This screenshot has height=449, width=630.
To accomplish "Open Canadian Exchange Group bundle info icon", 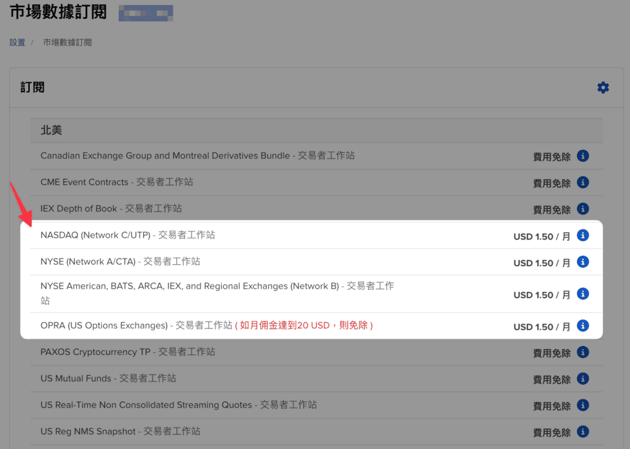I will [x=582, y=155].
